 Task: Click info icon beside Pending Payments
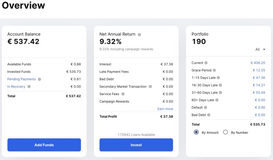(39, 79)
